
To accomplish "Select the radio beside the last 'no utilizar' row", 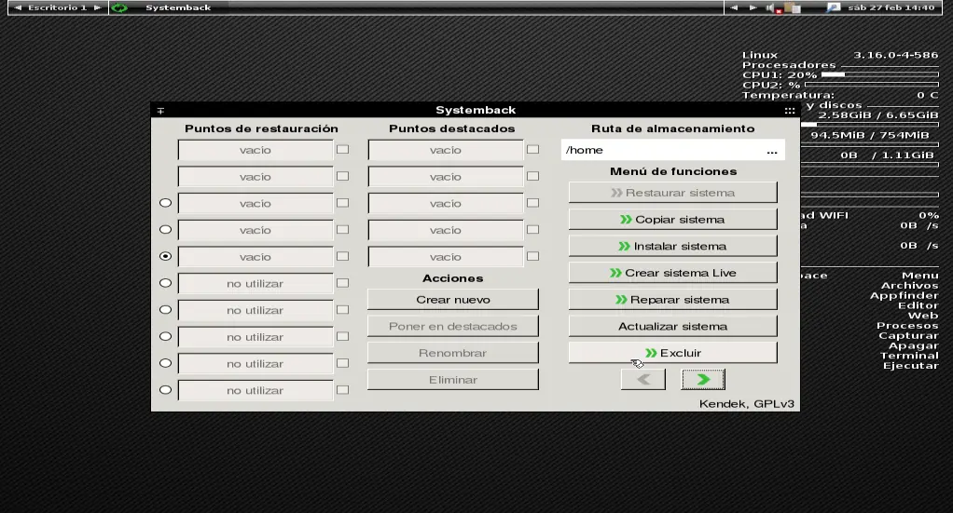I will point(165,390).
